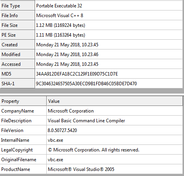
Task: Select the PE Size value cell
Action: [x=109, y=35]
